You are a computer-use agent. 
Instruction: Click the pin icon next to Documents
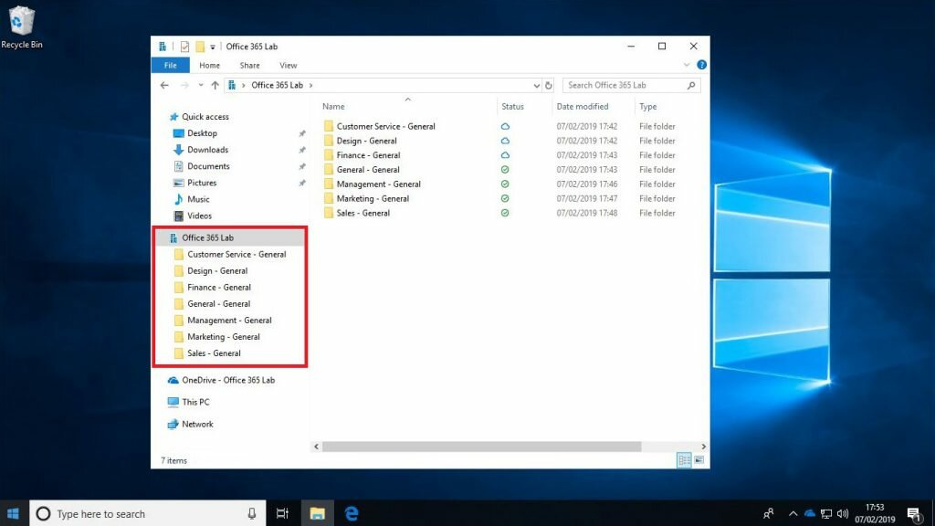pos(302,166)
